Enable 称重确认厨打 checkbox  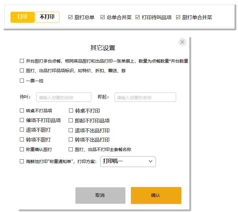click(x=22, y=149)
